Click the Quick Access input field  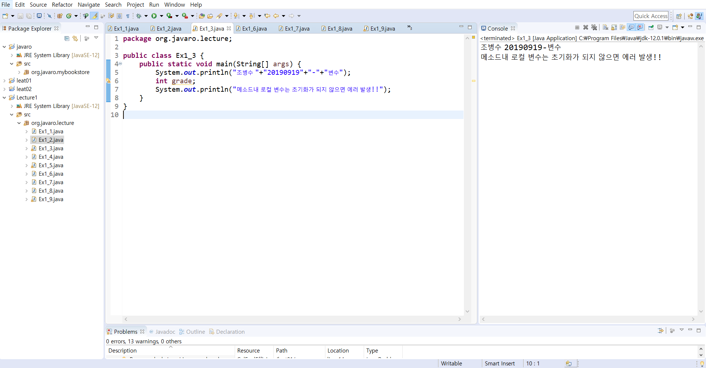tap(651, 16)
